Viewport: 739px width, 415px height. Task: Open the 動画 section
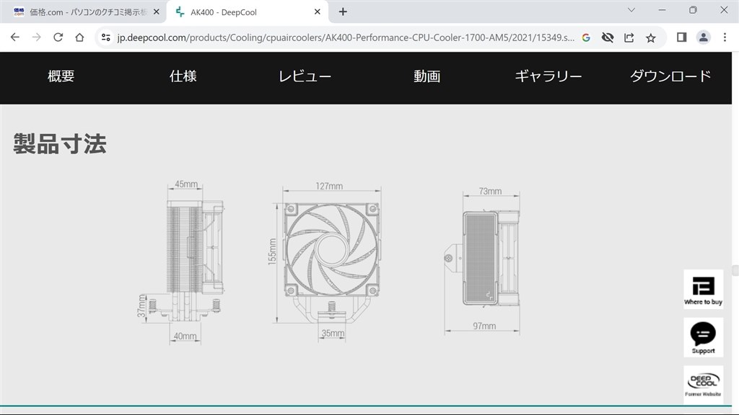(x=427, y=76)
